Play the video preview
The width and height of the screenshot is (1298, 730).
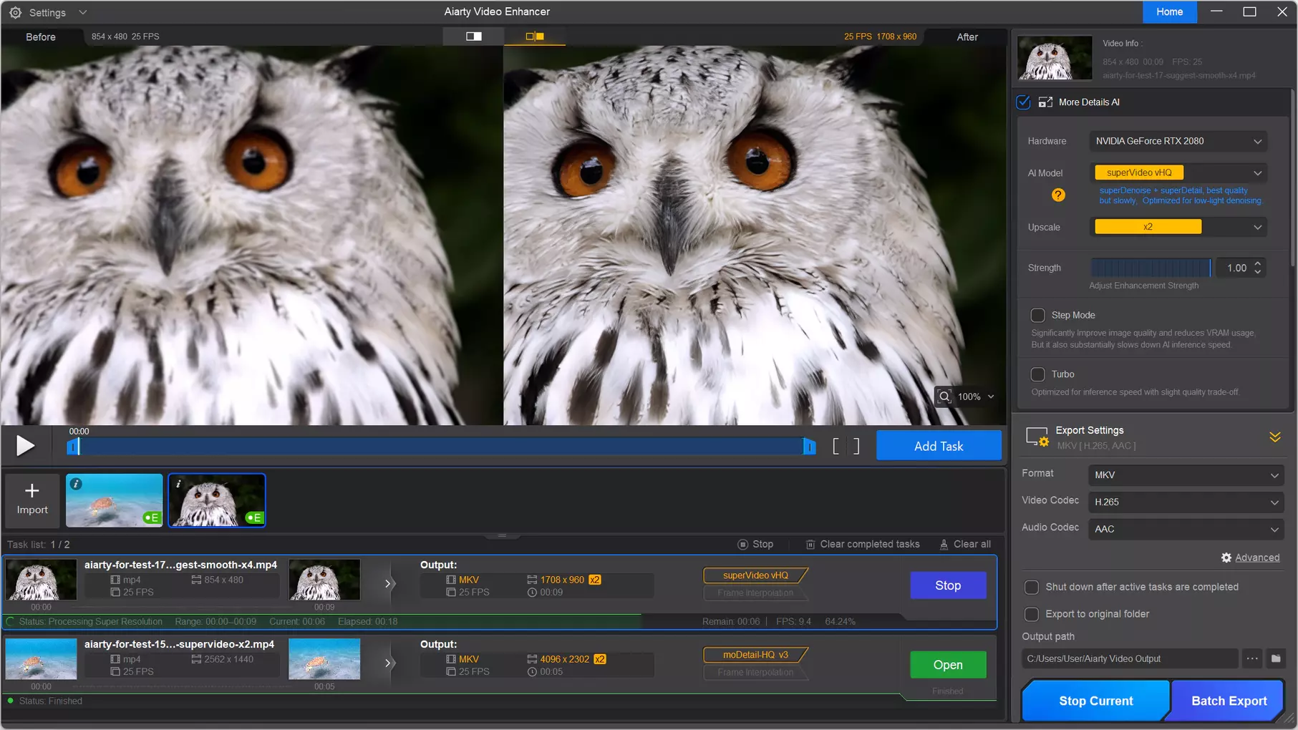[25, 446]
